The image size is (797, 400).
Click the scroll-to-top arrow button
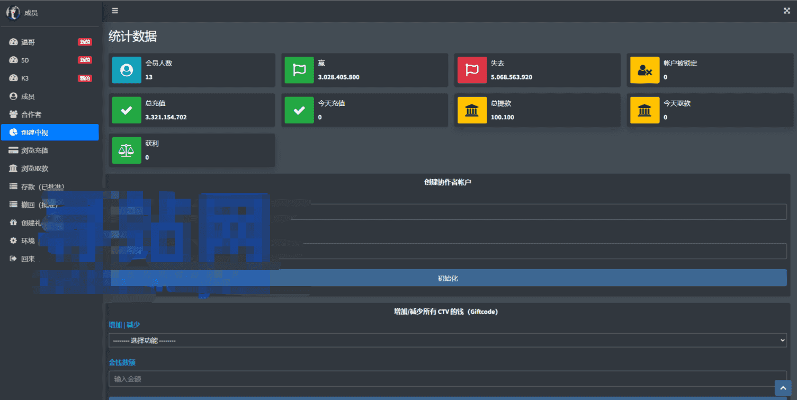point(783,388)
